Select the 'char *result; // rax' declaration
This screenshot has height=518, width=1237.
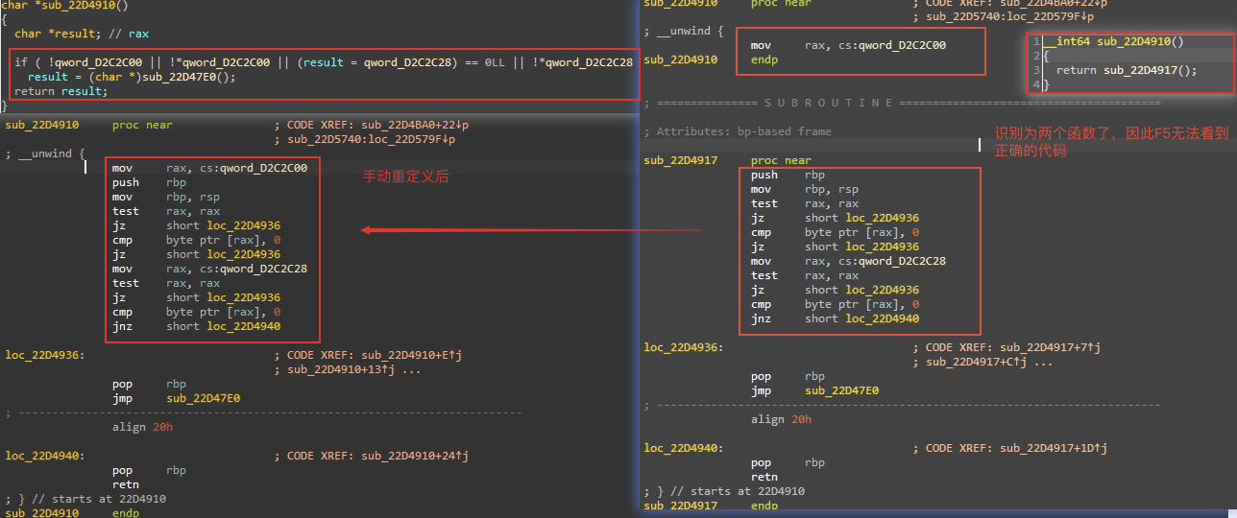(x=82, y=34)
